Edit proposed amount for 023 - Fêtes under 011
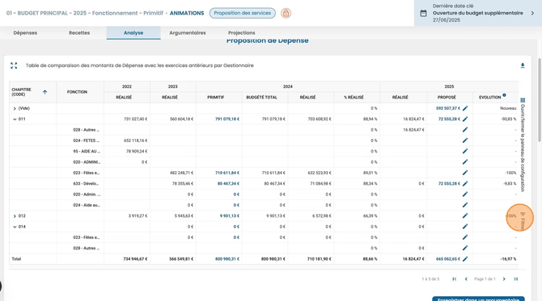Image resolution: width=542 pixels, height=301 pixels. point(465,173)
